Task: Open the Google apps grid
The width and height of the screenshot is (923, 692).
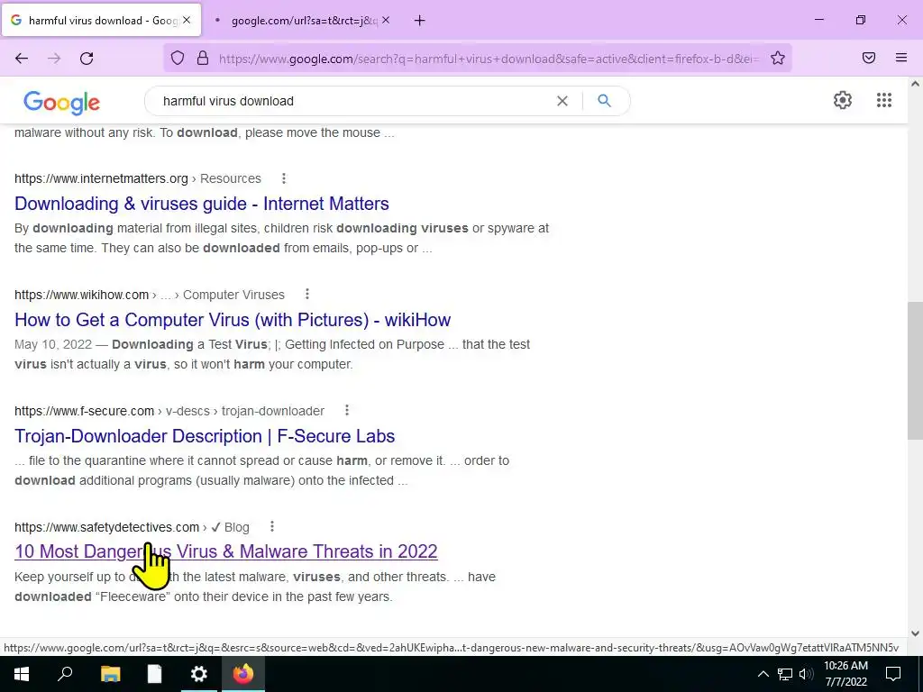Action: [x=884, y=100]
